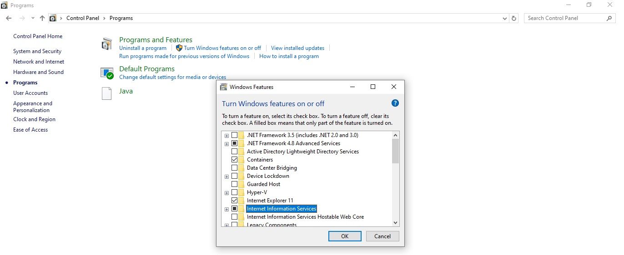The width and height of the screenshot is (624, 255).
Task: Open Default Programs heading link
Action: [x=147, y=69]
